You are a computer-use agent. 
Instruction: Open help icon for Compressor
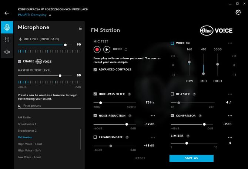200,116
